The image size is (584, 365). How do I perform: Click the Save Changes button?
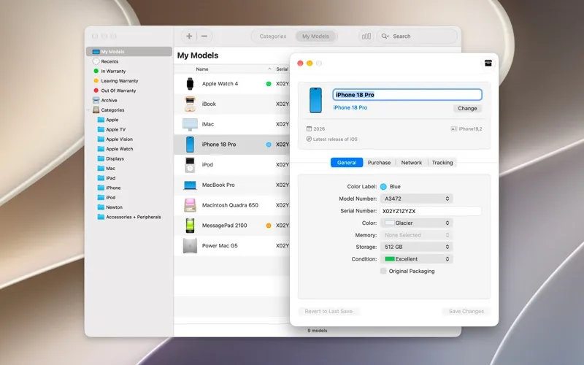tap(466, 311)
